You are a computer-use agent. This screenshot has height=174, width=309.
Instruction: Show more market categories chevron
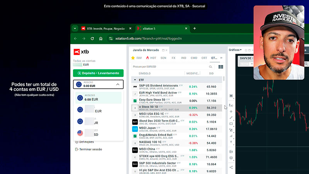coord(221,58)
